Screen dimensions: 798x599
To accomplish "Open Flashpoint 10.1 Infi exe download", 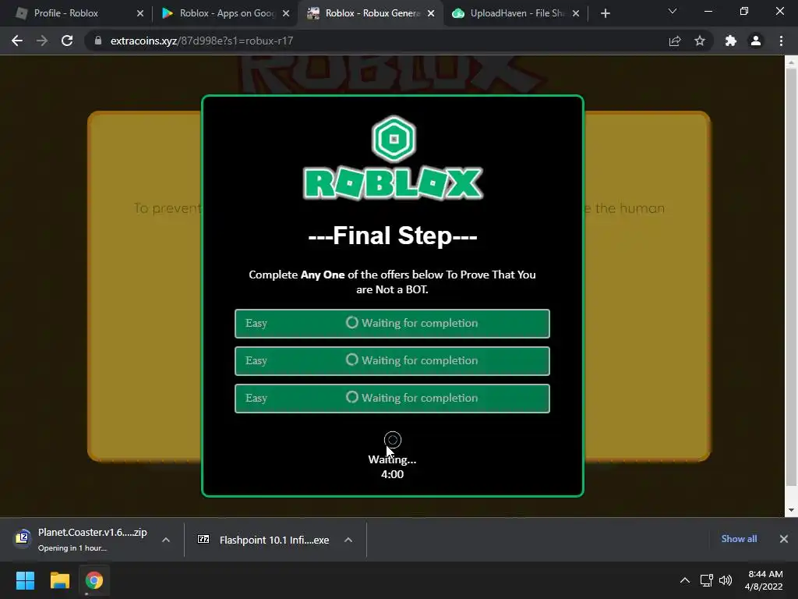I will [263, 540].
